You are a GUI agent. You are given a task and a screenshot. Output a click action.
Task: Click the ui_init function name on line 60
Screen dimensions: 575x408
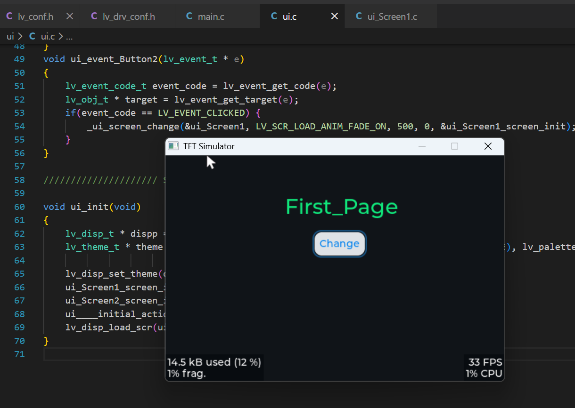(90, 207)
